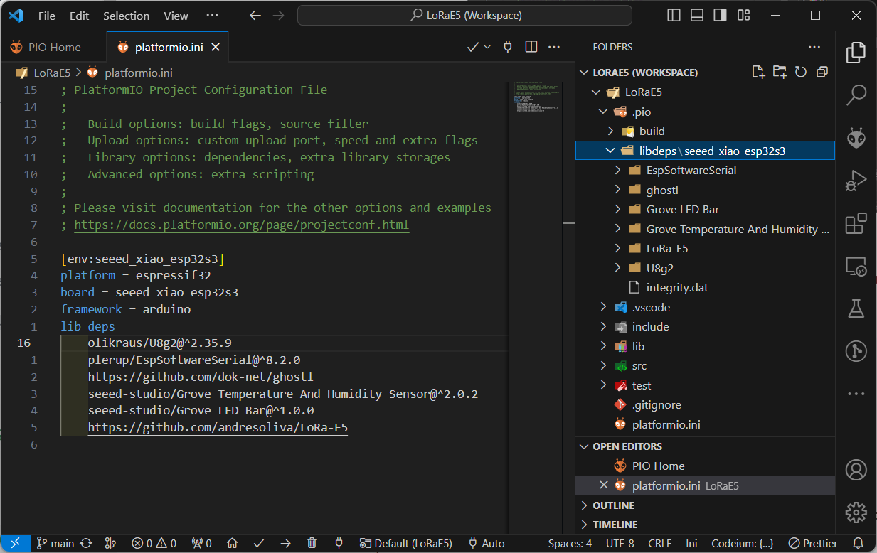
Task: Collapse the LORAE5 (WORKSPACE) section
Action: pyautogui.click(x=585, y=72)
